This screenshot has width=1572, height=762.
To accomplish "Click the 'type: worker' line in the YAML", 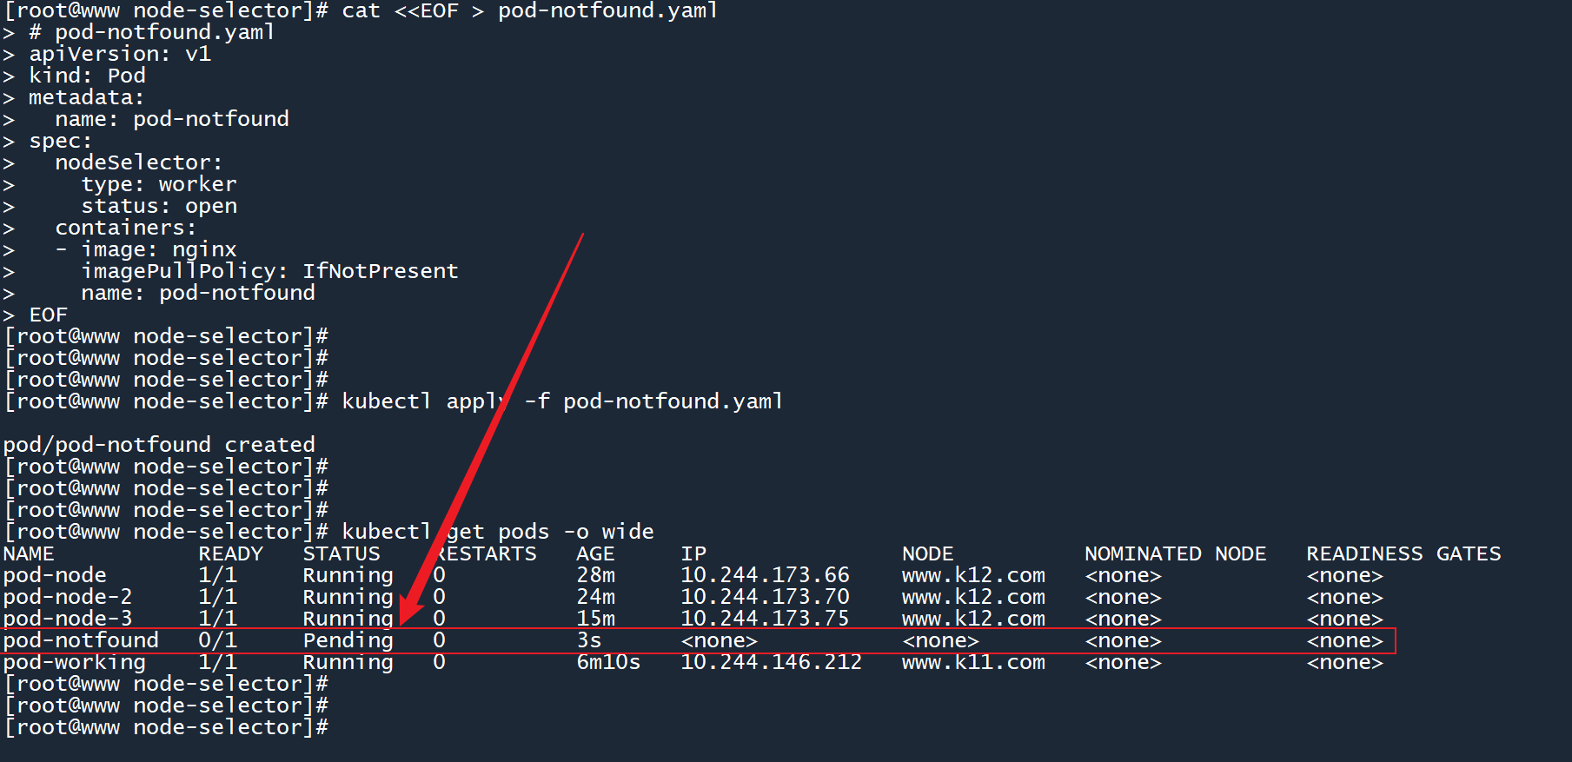I will 159,184.
